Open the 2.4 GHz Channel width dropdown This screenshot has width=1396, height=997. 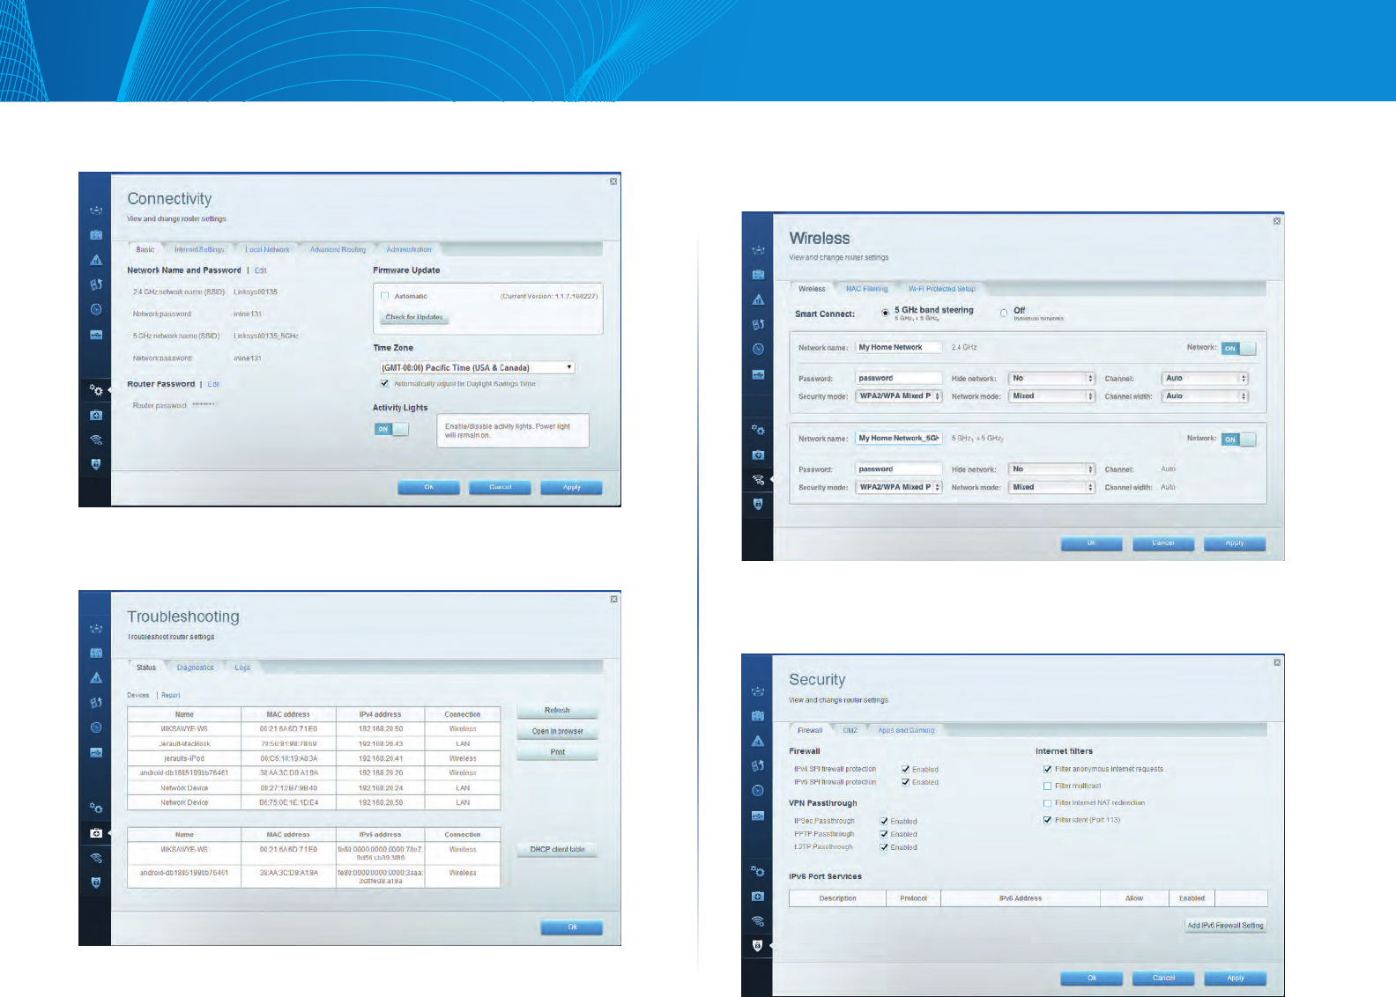(1205, 396)
